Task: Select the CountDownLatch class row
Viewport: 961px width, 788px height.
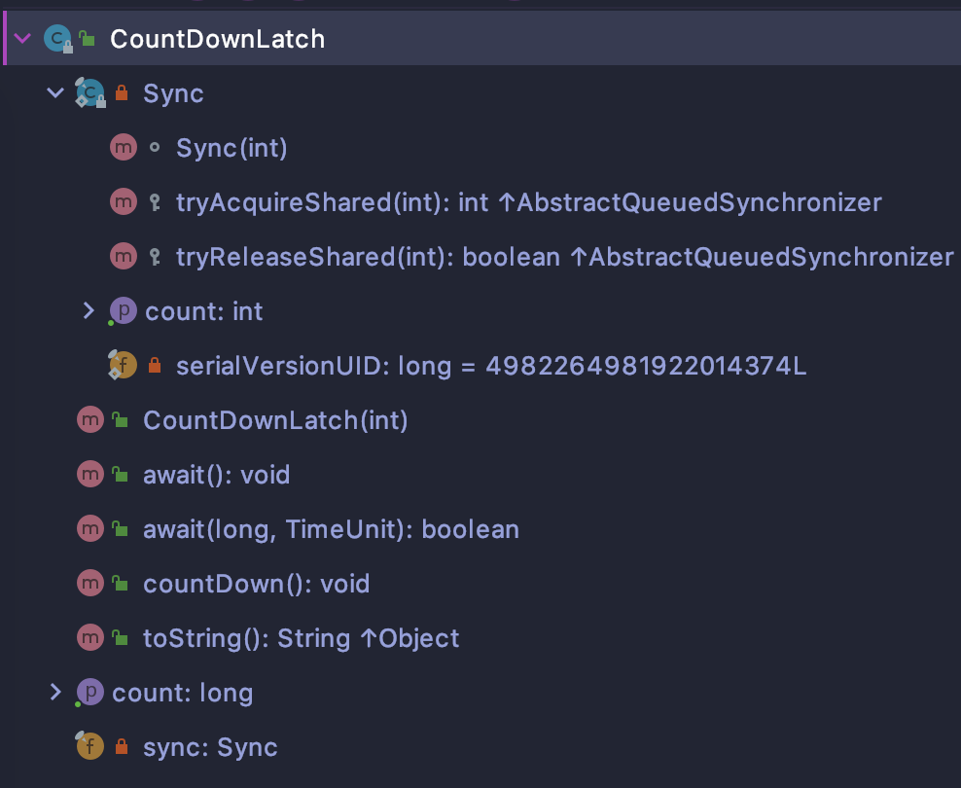Action: click(x=480, y=39)
